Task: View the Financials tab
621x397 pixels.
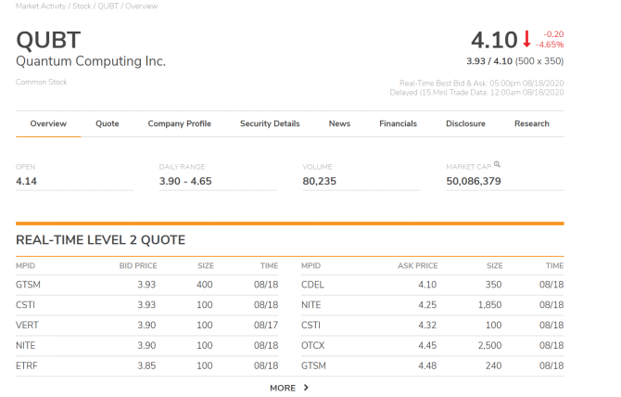Action: (x=398, y=123)
